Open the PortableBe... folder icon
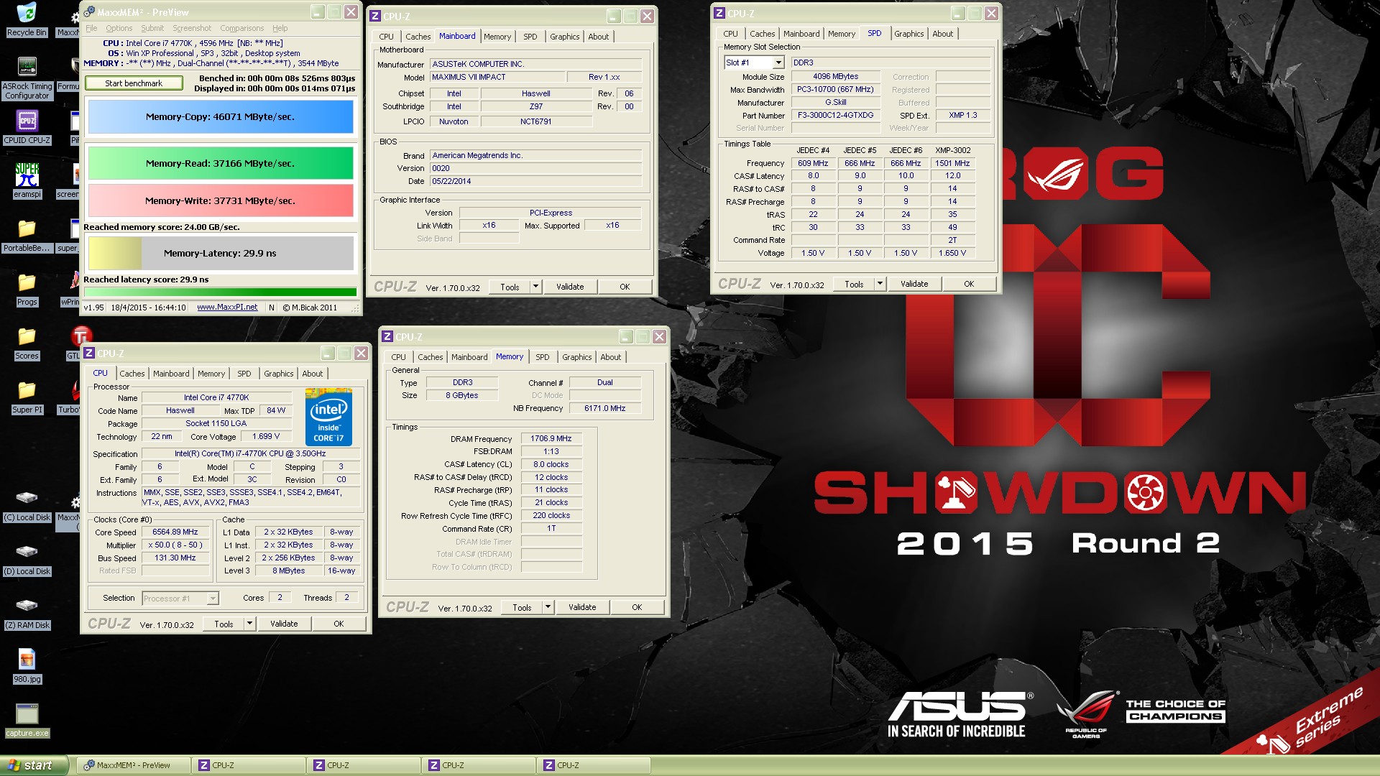1380x776 pixels. tap(27, 235)
